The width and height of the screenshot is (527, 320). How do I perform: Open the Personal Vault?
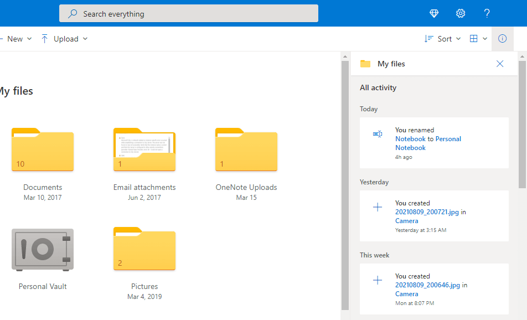43,250
